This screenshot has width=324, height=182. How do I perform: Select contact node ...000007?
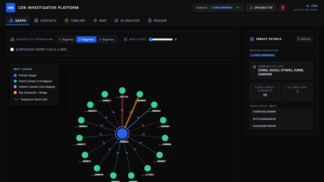[x=159, y=155]
